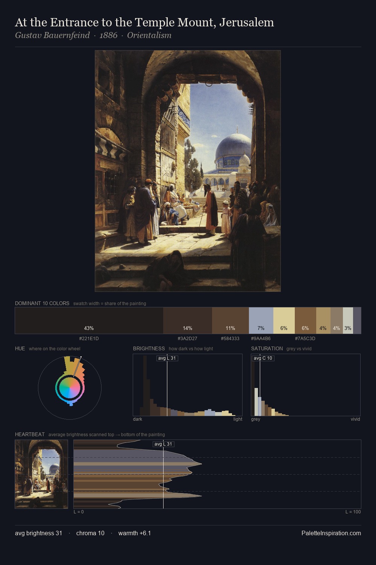
Task: Click the #584333 hex code label
Action: pyautogui.click(x=230, y=339)
